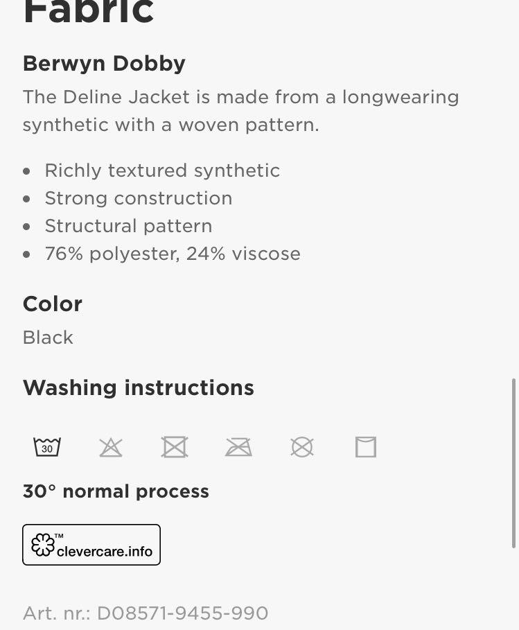Click the 30° normal process label

tap(116, 491)
